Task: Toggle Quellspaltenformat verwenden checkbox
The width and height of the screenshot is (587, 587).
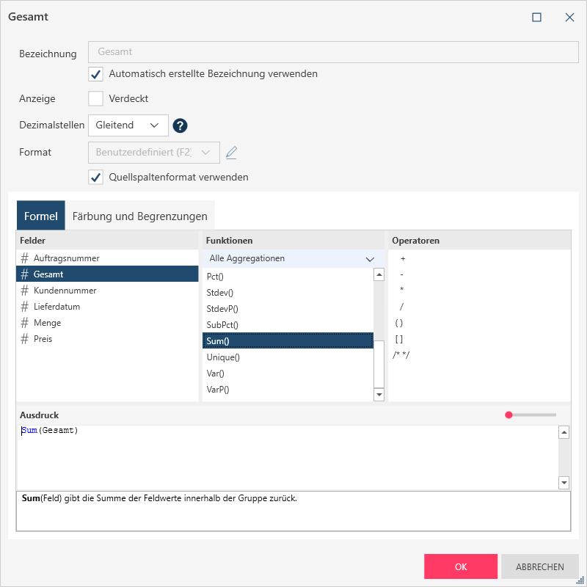Action: [95, 177]
